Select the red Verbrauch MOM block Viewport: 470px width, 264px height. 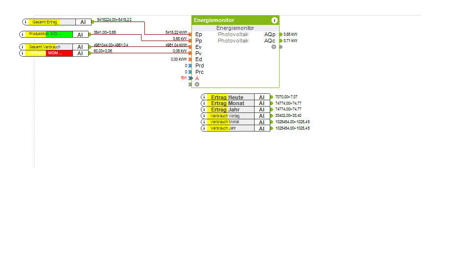coord(54,53)
